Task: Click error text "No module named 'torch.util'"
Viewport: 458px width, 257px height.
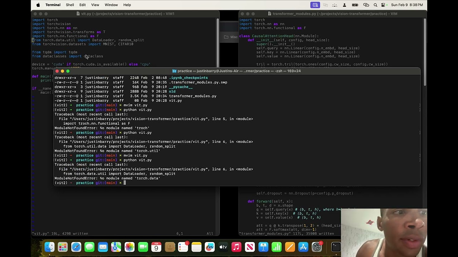Action: pyautogui.click(x=130, y=151)
